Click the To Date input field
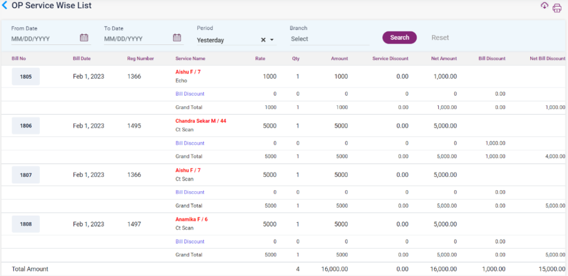 136,39
